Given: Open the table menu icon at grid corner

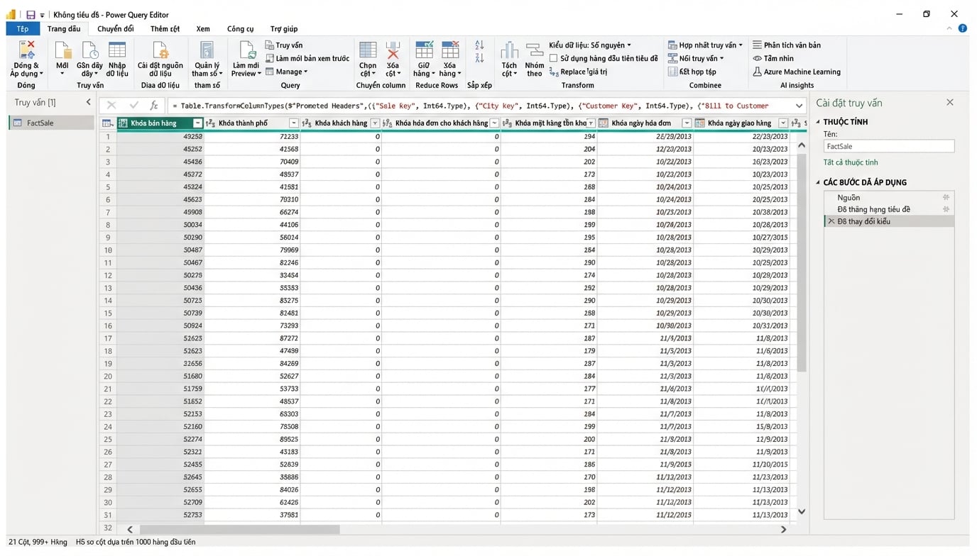Looking at the screenshot, I should pyautogui.click(x=108, y=123).
